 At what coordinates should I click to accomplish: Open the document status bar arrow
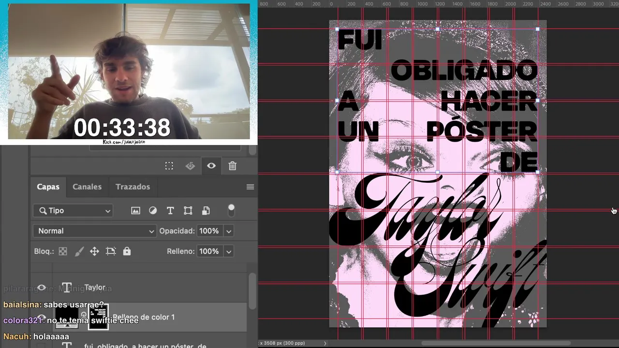point(325,343)
